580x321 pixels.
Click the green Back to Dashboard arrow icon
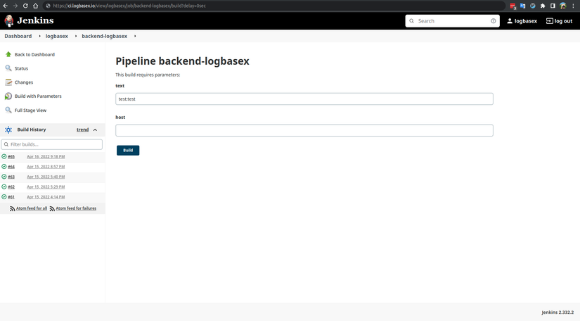[x=8, y=54]
